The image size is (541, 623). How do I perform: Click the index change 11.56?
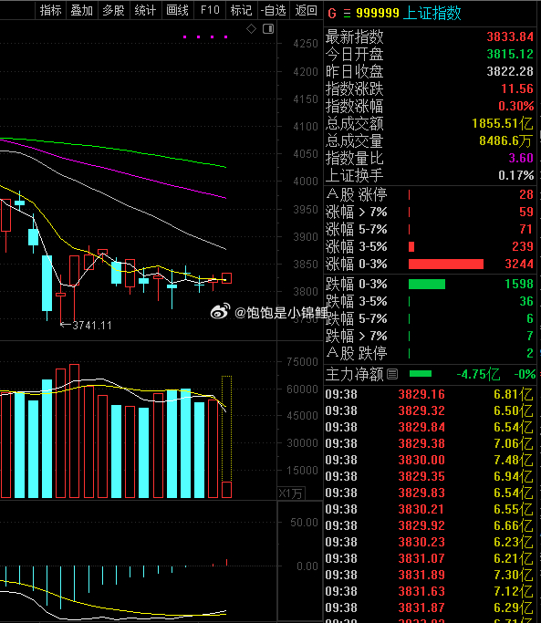[x=517, y=88]
